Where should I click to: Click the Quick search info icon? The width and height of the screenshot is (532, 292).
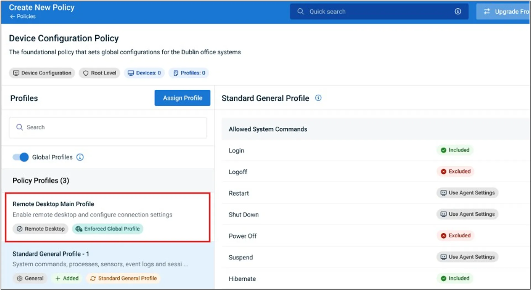point(458,11)
